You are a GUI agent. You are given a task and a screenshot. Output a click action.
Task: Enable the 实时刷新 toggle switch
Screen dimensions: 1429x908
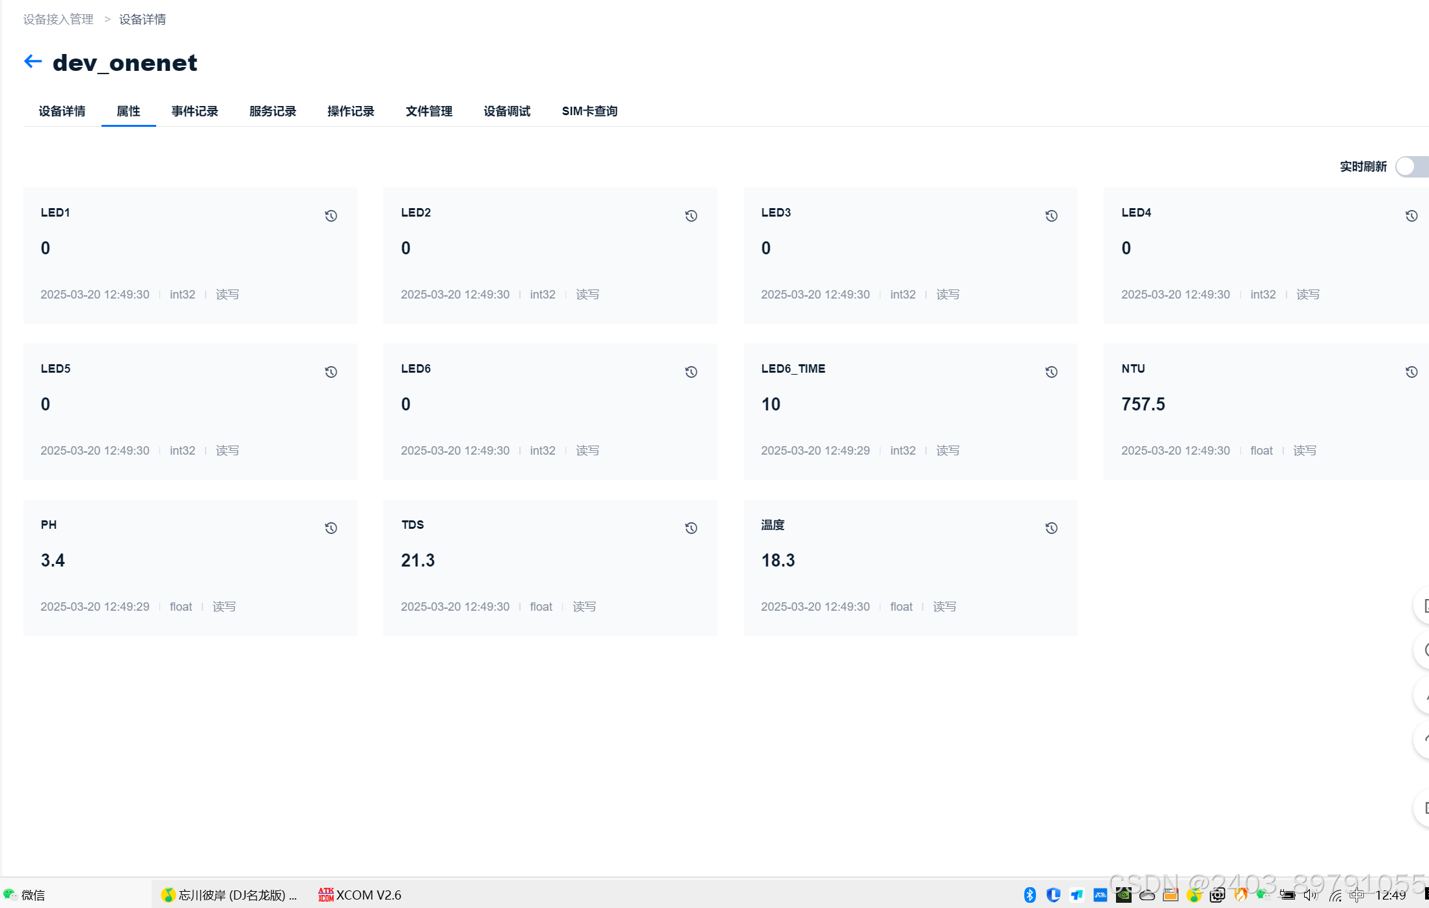point(1413,167)
